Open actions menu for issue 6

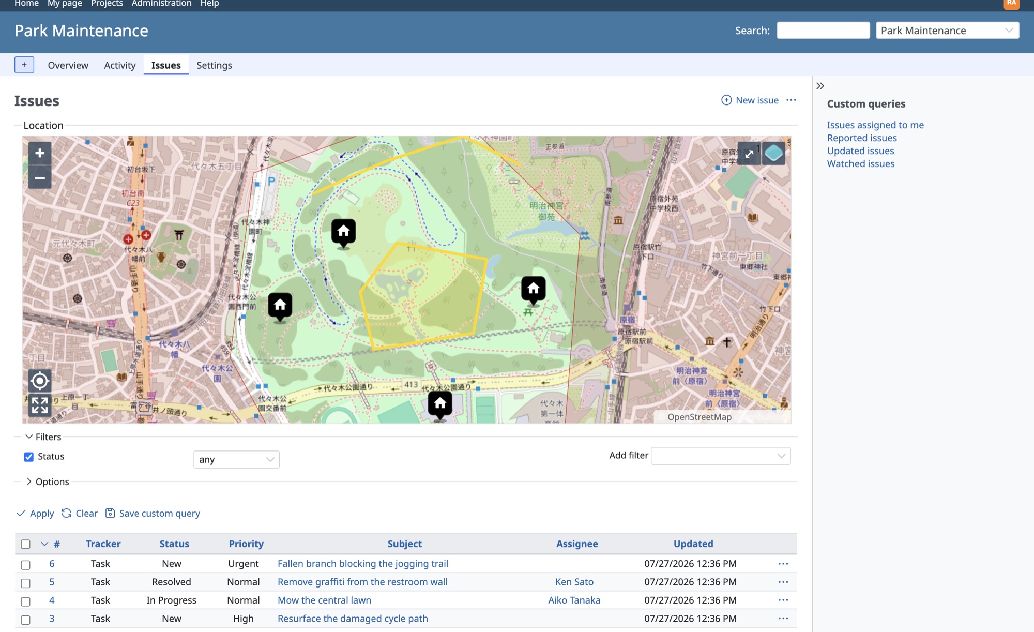point(783,564)
